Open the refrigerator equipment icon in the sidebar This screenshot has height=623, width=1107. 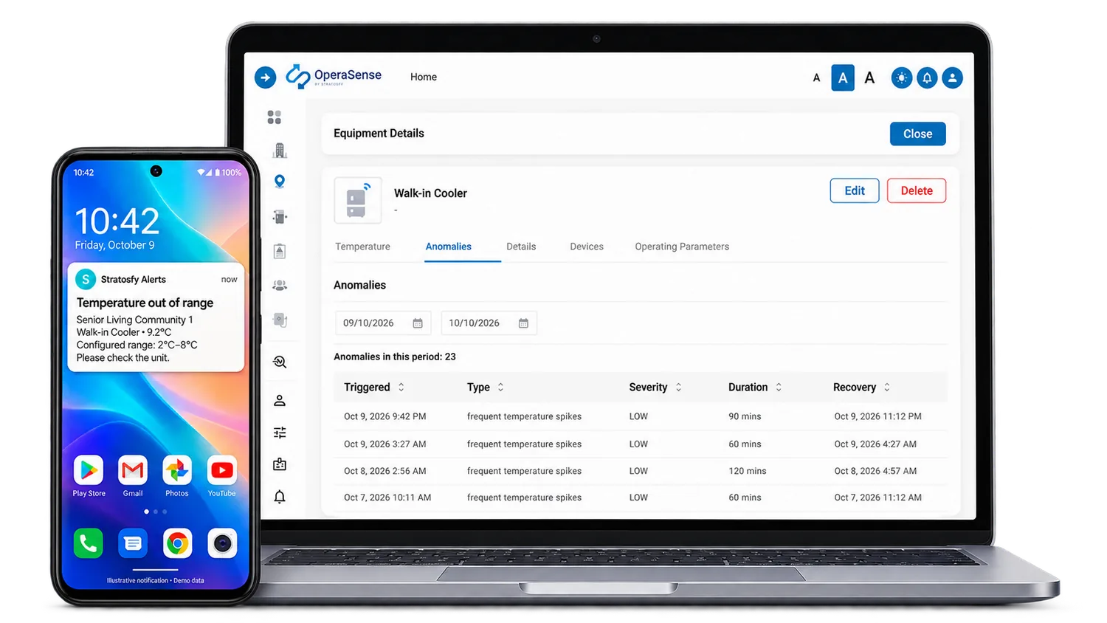[280, 216]
